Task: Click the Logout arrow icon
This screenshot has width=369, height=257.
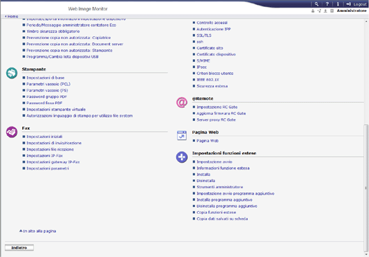Action: tap(349, 4)
